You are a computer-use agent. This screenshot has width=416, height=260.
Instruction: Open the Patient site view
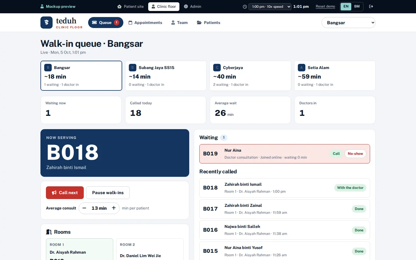[130, 6]
